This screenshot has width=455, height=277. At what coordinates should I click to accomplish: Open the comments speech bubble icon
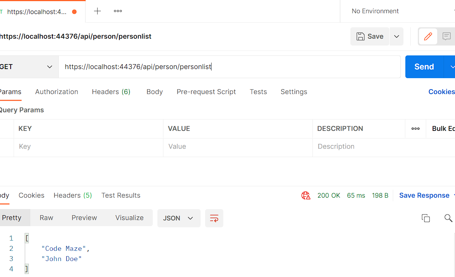pyautogui.click(x=447, y=36)
